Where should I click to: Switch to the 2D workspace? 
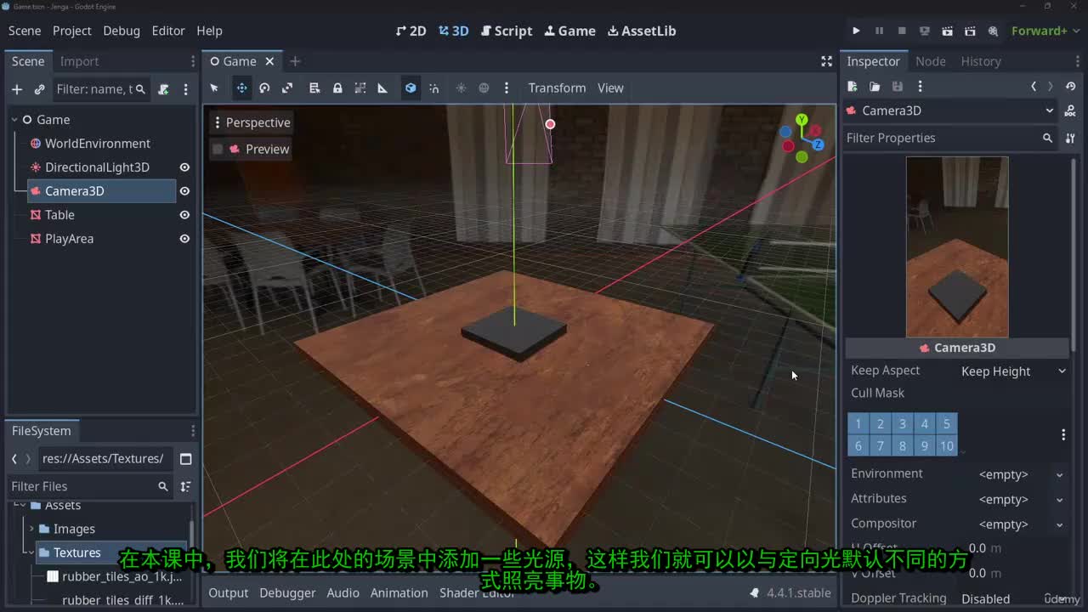coord(411,31)
